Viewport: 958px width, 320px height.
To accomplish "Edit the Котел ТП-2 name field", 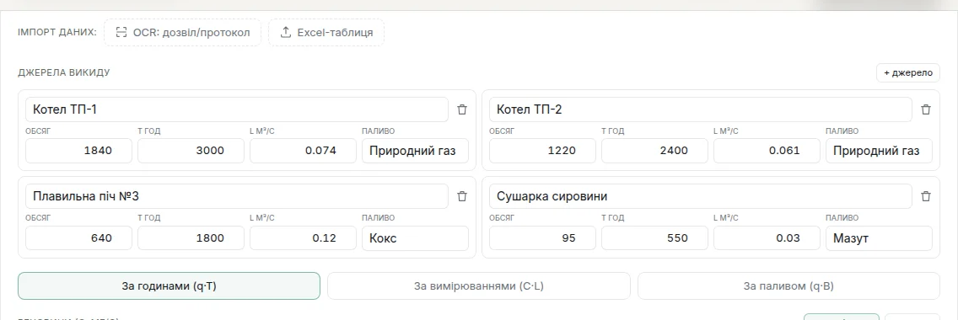I will (701, 109).
